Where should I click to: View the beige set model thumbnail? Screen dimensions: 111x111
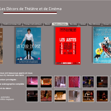point(60,96)
